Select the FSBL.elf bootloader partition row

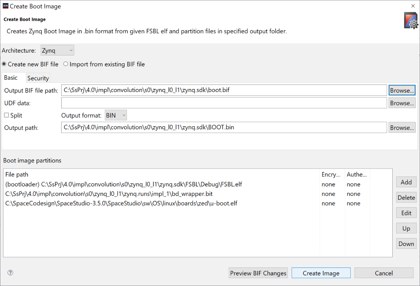point(123,184)
